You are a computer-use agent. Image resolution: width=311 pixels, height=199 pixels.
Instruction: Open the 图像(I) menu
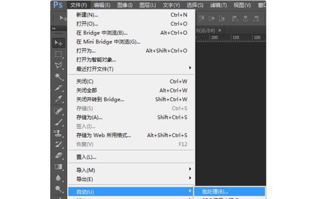tap(125, 5)
